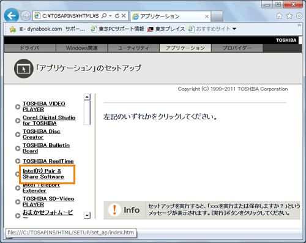The image size is (306, 243).
Task: Open TOSHIBA Disc Creator link
Action: click(42, 134)
